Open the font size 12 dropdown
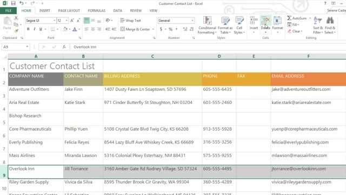Screen dimensions: 346x195 (66, 21)
